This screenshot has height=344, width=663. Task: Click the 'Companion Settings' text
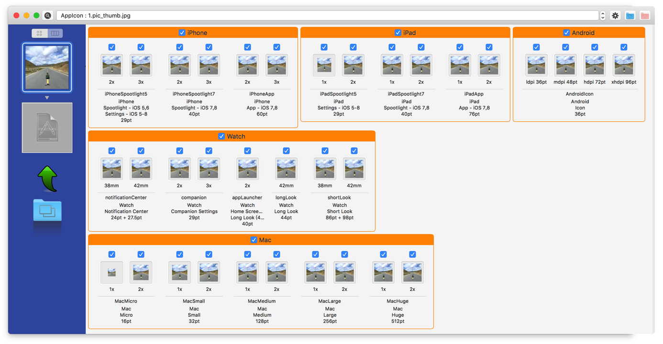coord(194,211)
